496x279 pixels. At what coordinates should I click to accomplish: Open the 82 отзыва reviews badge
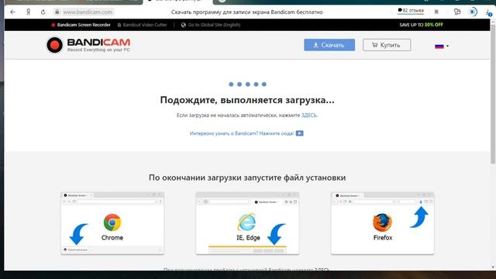(411, 11)
